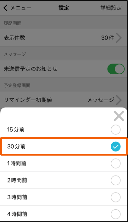Choose the 1時間前 radio button

(116, 163)
